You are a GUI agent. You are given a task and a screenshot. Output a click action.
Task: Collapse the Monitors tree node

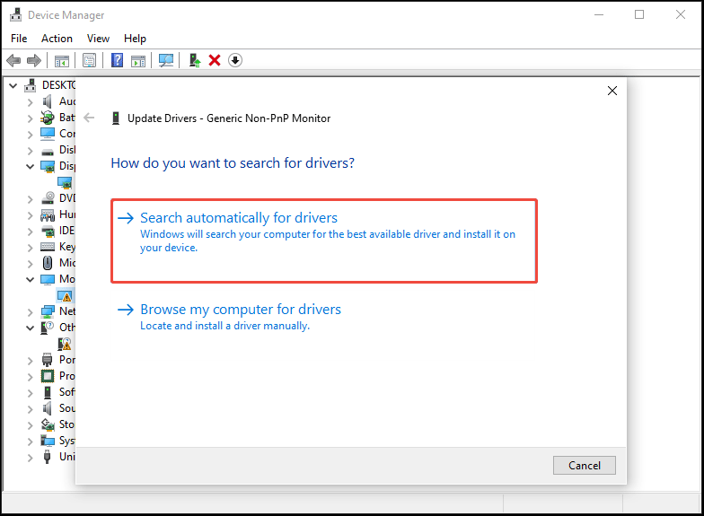point(30,279)
